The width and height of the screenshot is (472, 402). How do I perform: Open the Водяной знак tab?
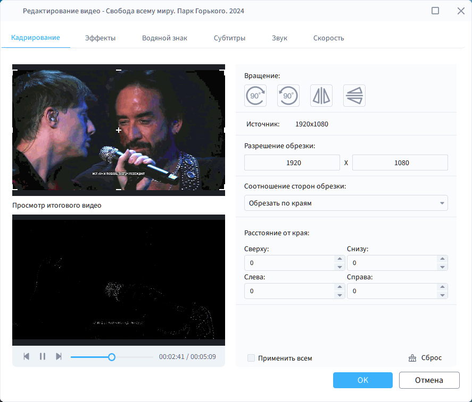pyautogui.click(x=164, y=38)
